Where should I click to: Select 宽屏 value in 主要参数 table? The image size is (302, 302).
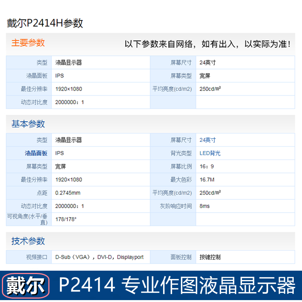tap(205, 76)
